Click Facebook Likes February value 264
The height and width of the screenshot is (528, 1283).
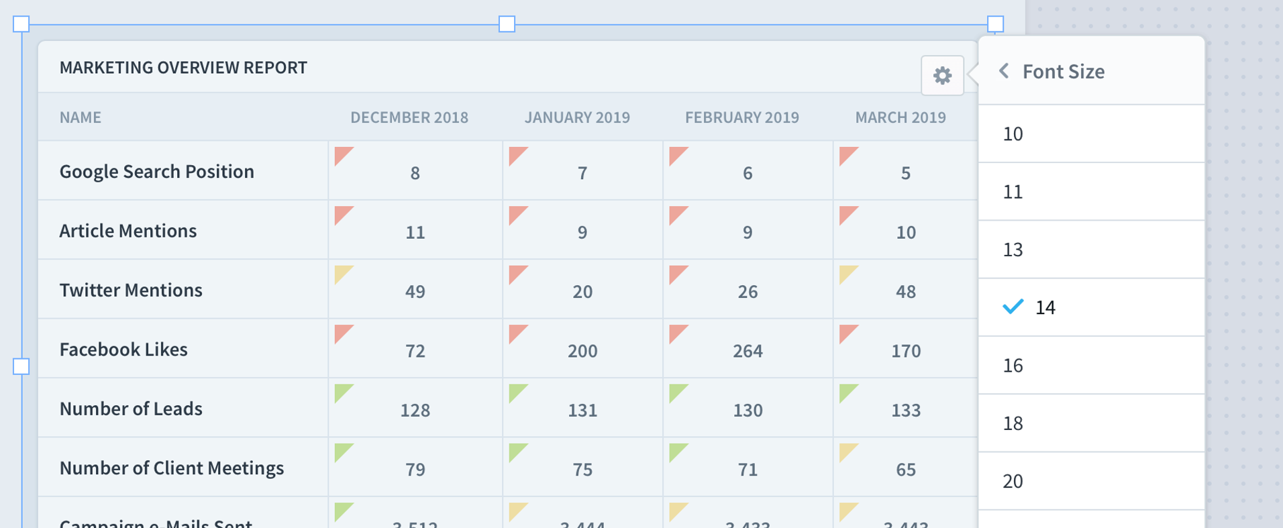coord(748,351)
